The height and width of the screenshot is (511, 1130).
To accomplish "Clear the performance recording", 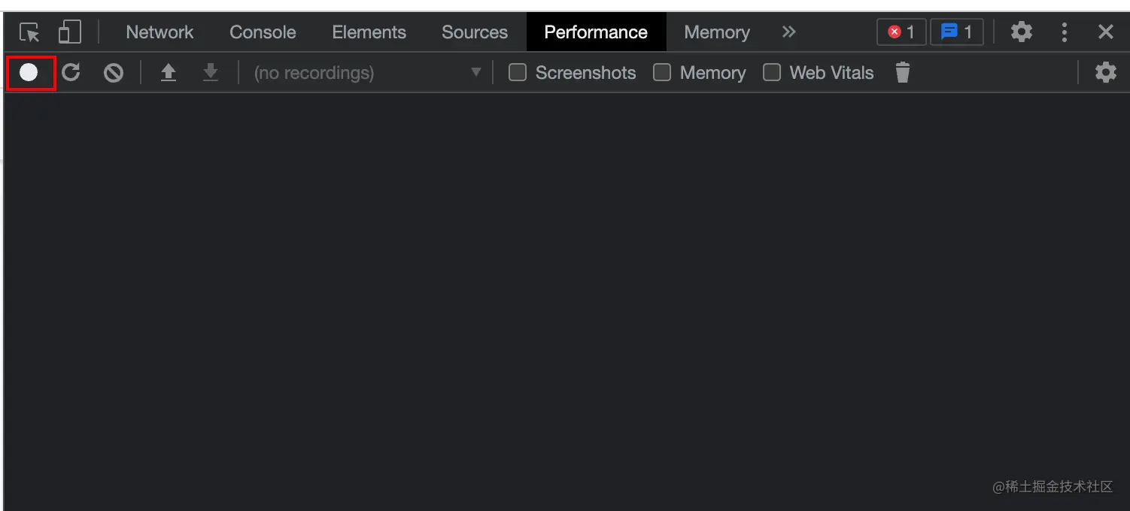I will coord(114,73).
